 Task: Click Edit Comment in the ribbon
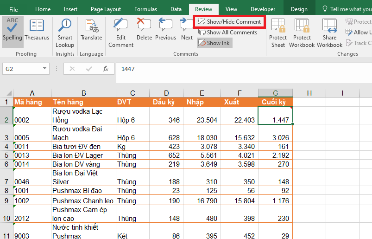coord(121,32)
